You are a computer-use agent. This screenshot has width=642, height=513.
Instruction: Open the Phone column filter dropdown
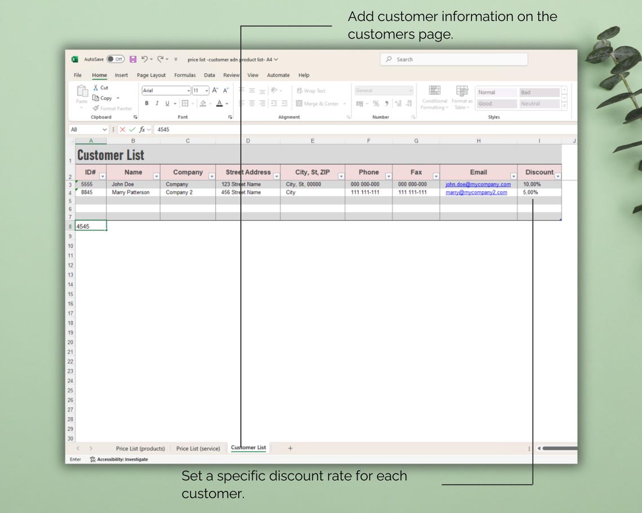point(389,176)
